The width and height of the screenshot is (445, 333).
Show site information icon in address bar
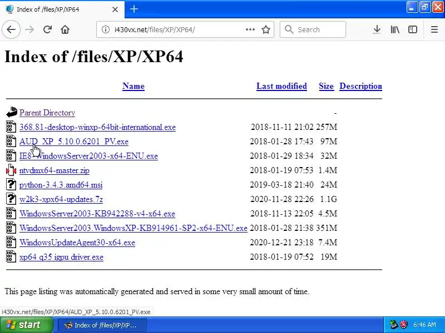pos(105,29)
